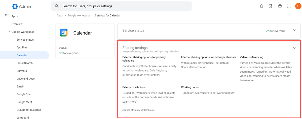
Task: Click the search magnifier icon
Action: 57,6
